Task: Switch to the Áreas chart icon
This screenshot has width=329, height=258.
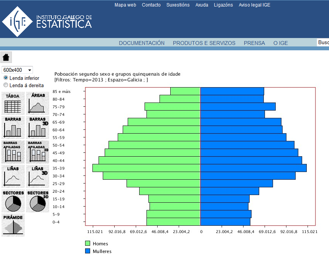Action: click(38, 103)
